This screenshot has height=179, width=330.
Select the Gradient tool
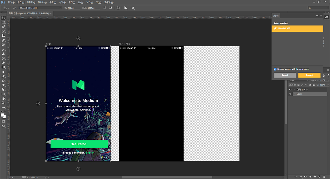(x=3, y=67)
